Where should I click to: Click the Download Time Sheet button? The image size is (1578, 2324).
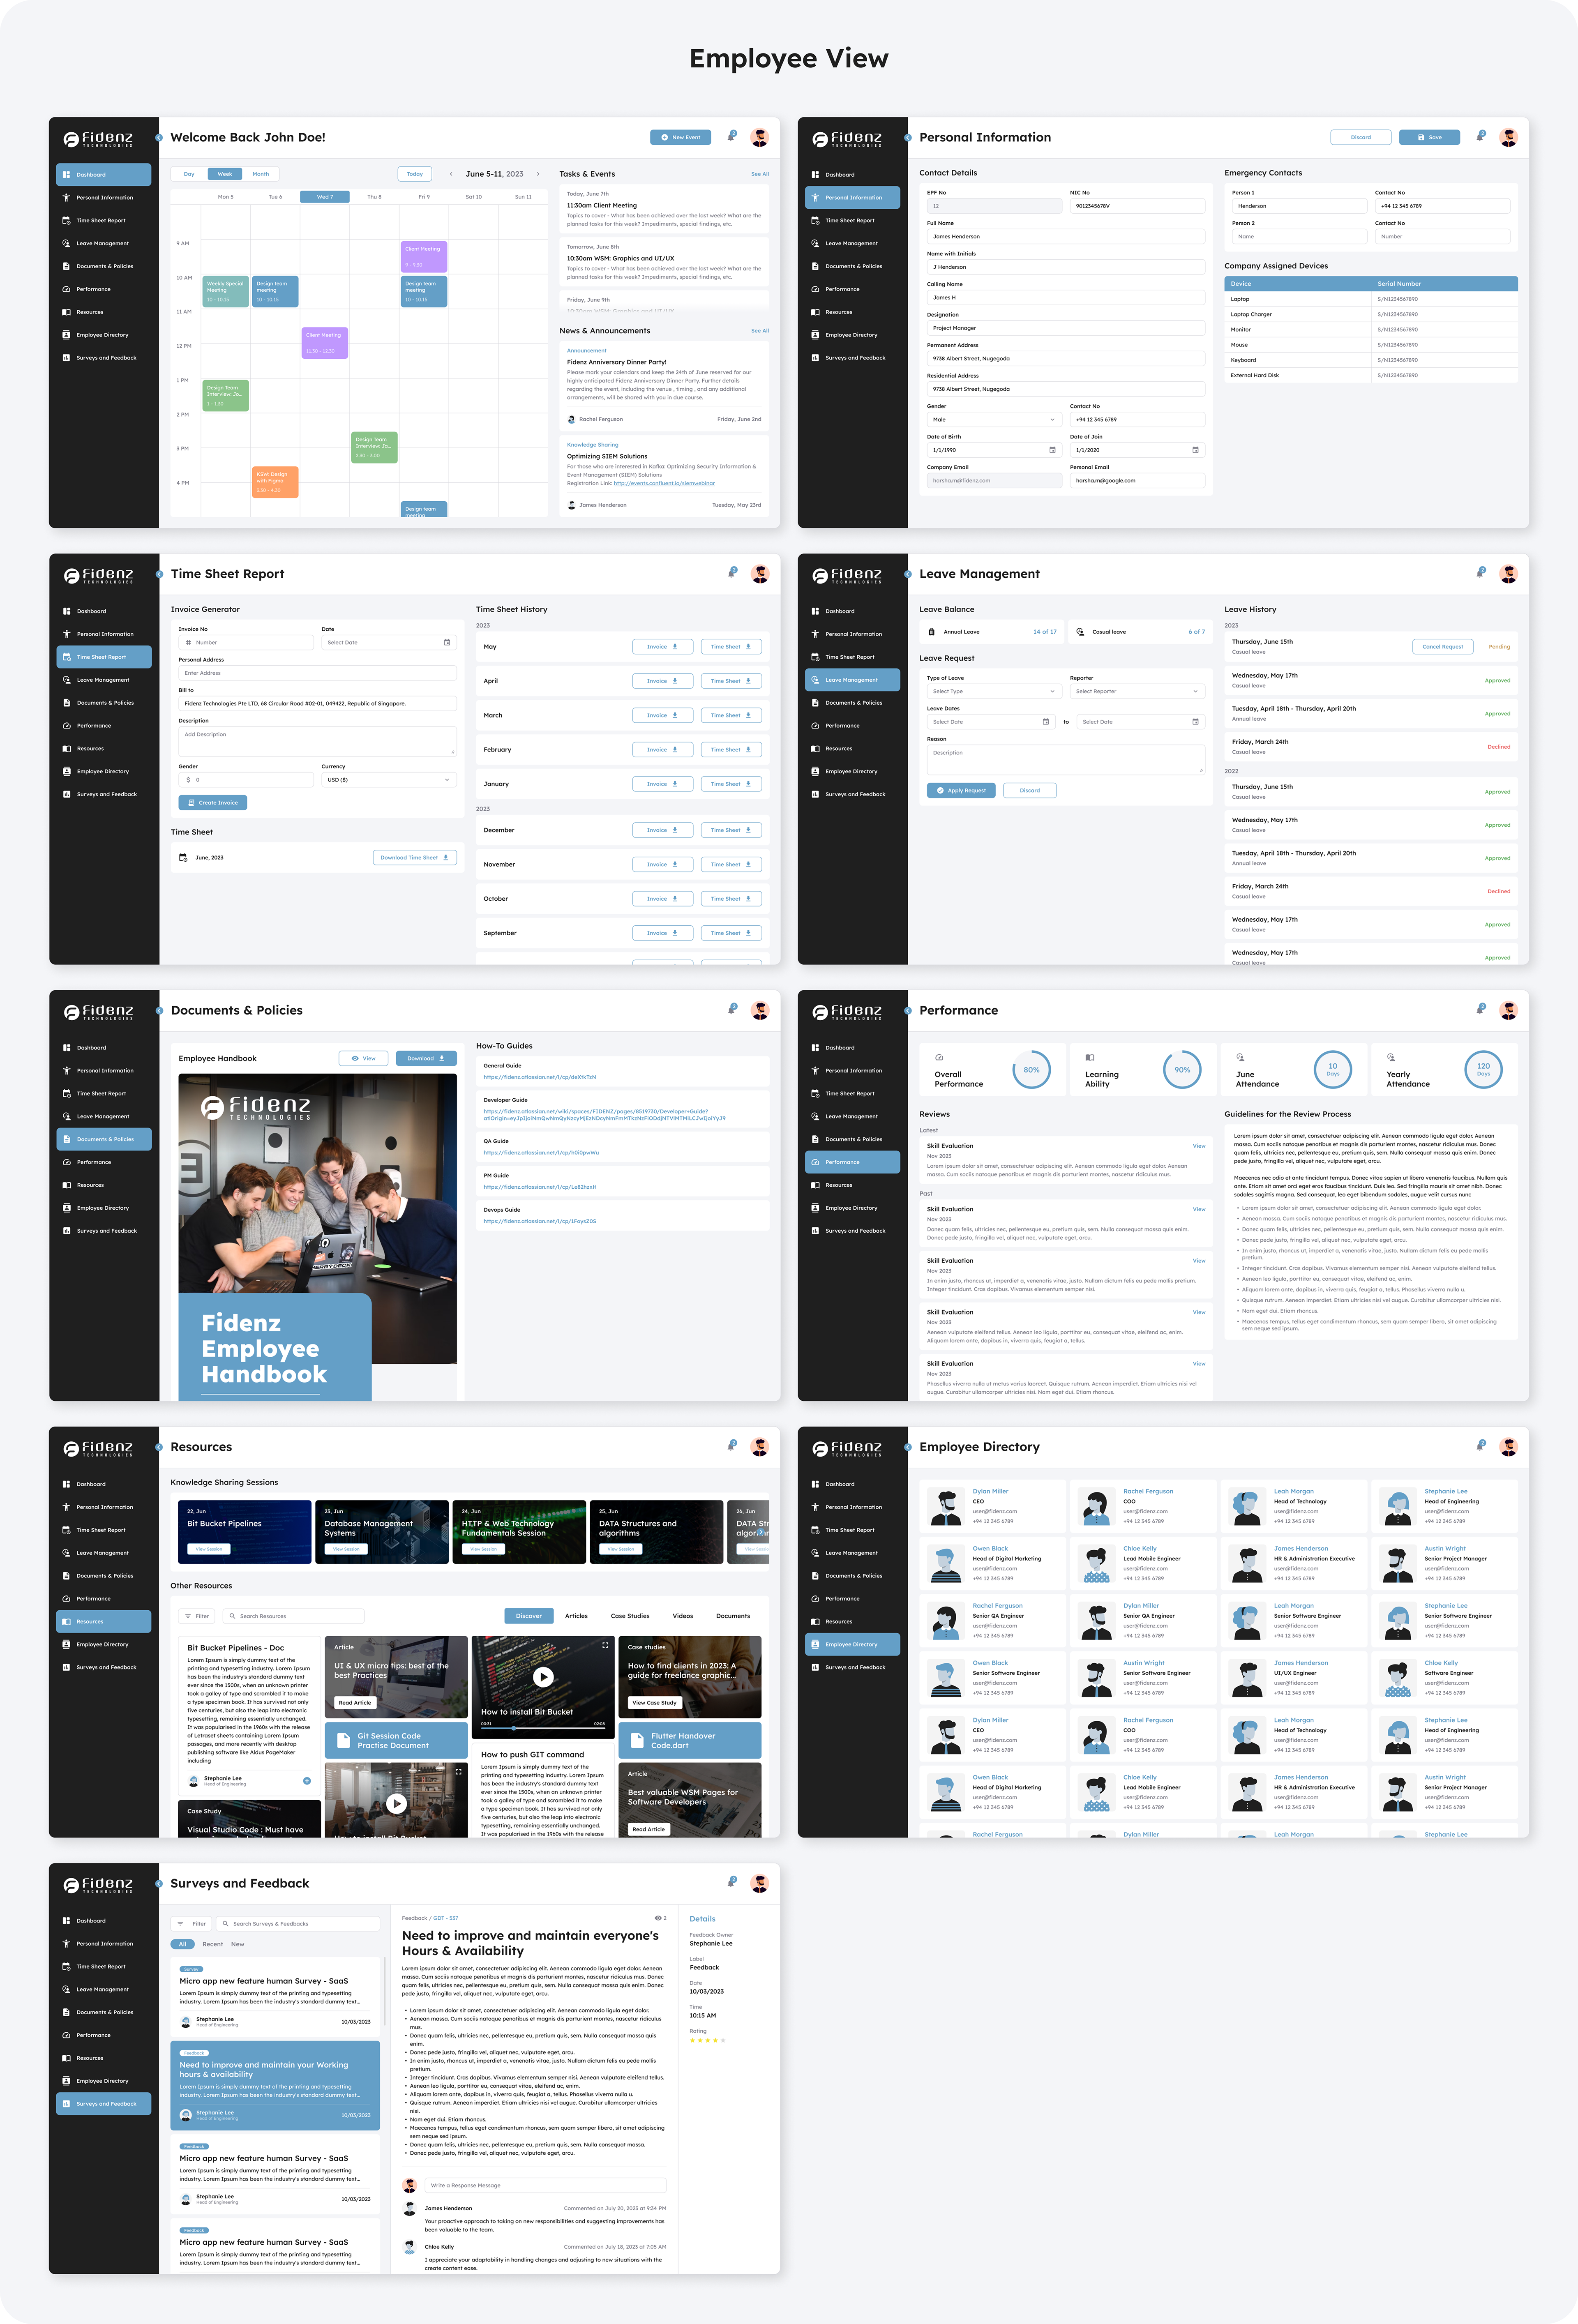coord(415,857)
